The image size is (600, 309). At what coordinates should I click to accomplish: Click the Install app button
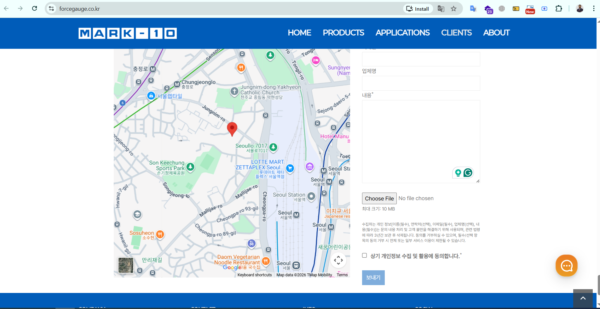click(418, 8)
